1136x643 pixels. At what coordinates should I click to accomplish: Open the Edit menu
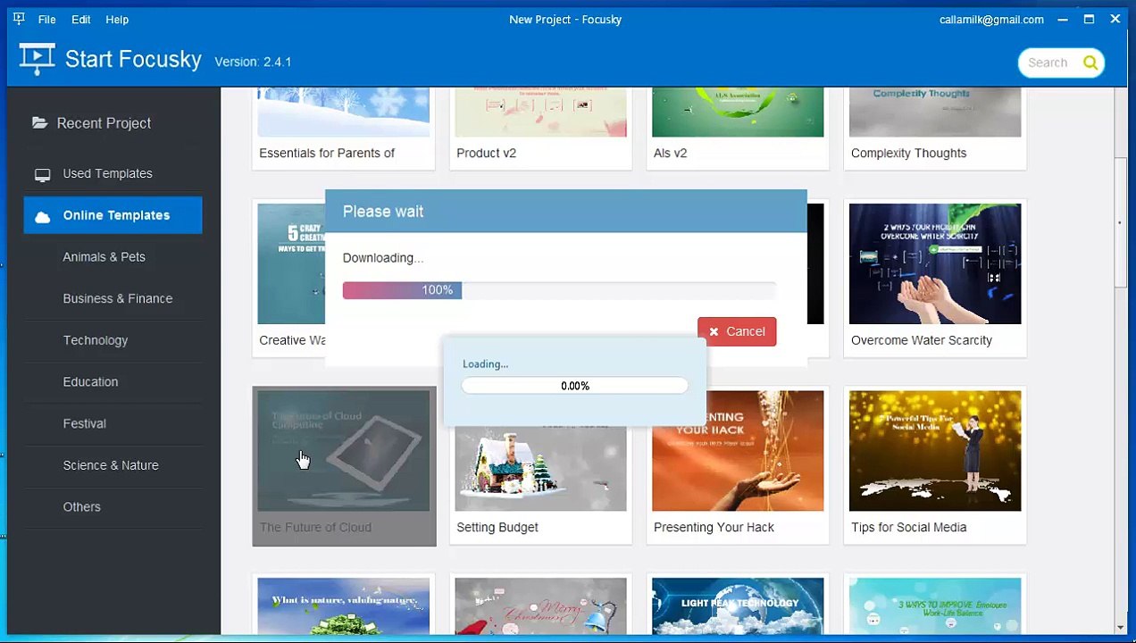80,19
